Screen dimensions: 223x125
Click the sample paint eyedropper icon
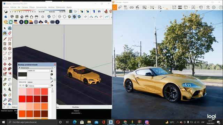[52, 82]
